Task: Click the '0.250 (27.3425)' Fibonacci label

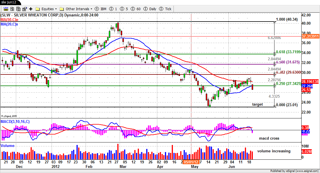Action: tap(288, 84)
